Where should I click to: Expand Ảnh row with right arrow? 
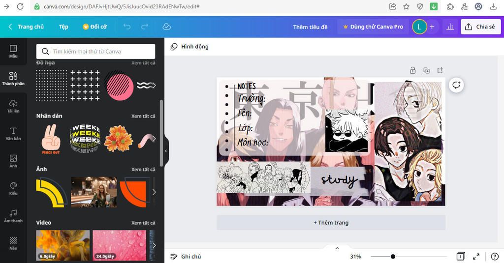pyautogui.click(x=154, y=192)
